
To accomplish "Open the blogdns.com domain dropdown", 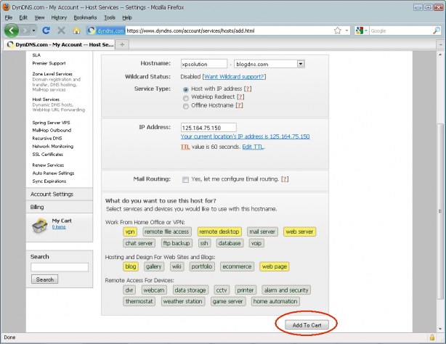I will (301, 64).
